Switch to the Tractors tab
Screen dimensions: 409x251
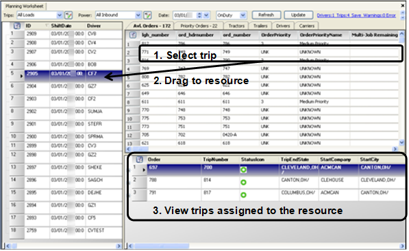coord(236,26)
